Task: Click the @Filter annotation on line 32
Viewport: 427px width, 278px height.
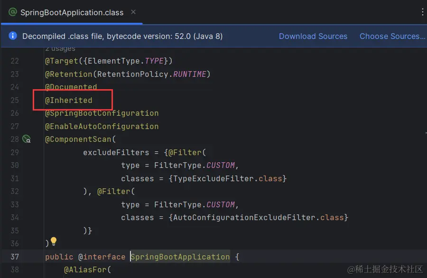Action: [114, 191]
